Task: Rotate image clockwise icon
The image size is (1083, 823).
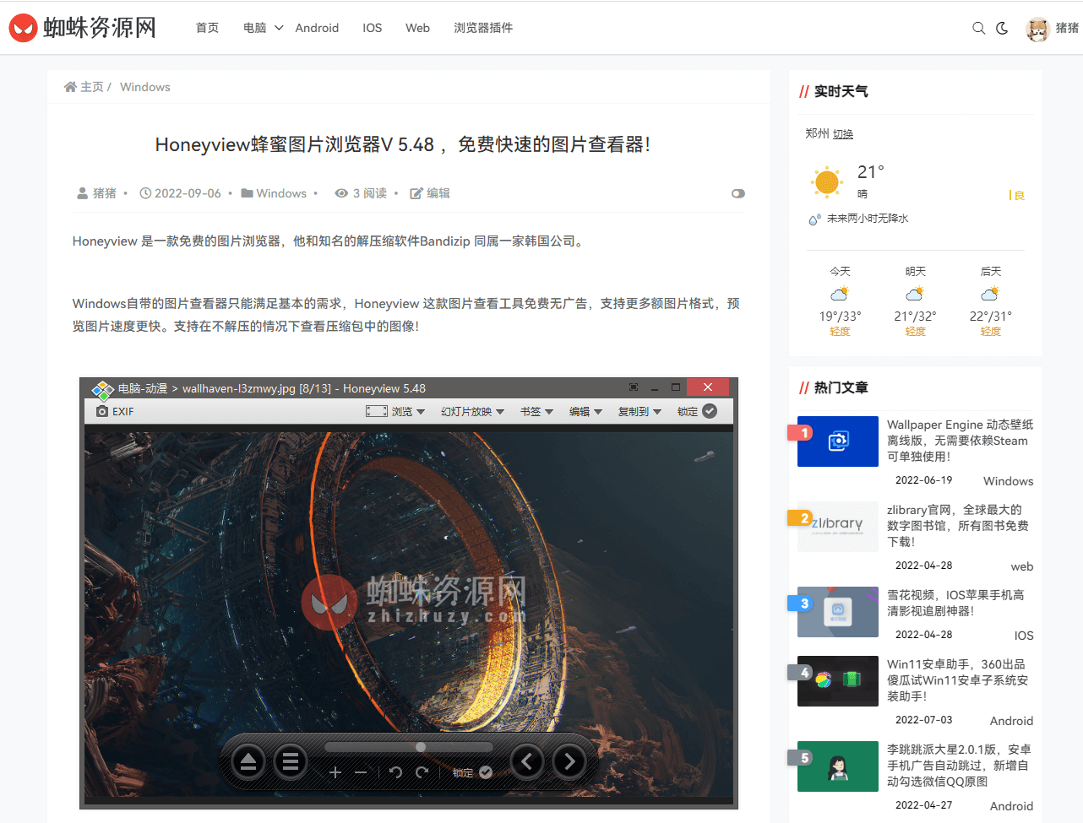Action: click(x=422, y=772)
